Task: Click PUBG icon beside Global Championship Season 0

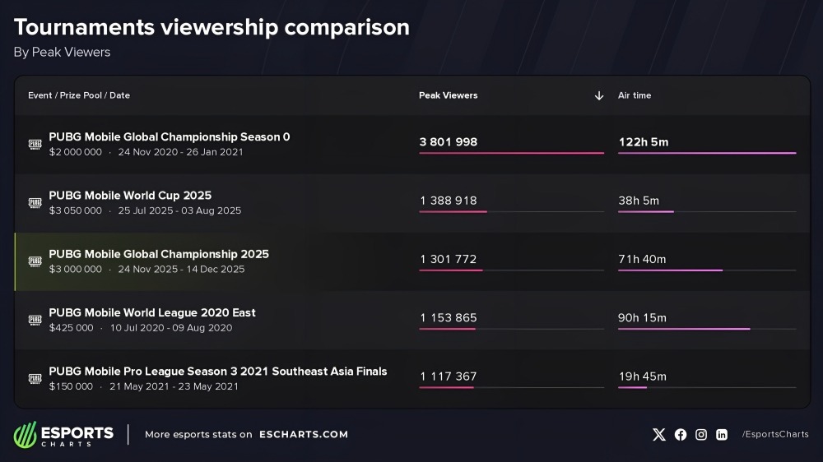Action: tap(35, 144)
